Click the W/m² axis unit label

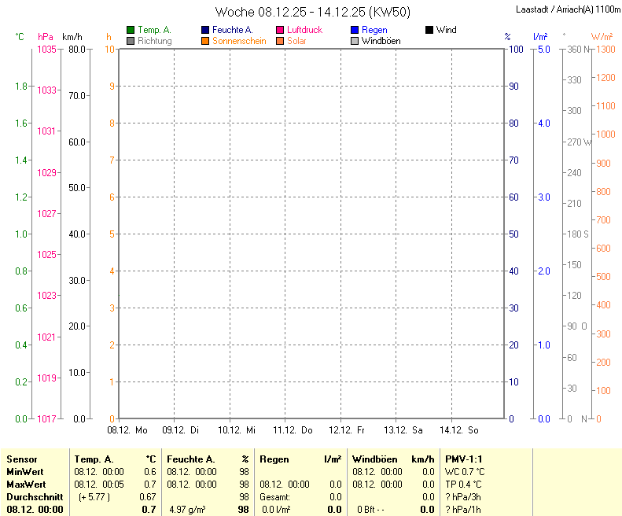click(602, 37)
